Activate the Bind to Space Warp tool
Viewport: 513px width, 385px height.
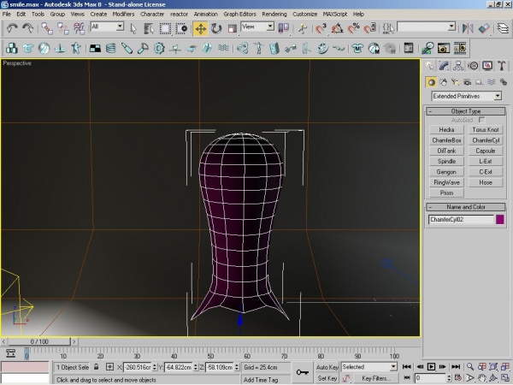tap(80, 28)
